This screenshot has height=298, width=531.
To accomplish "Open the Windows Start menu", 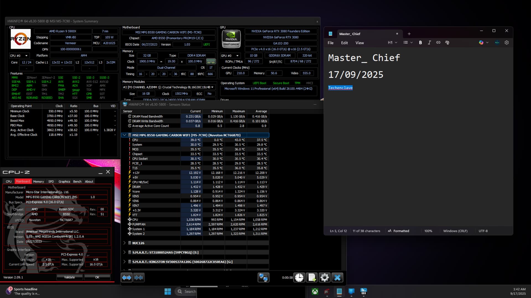I will point(168,291).
